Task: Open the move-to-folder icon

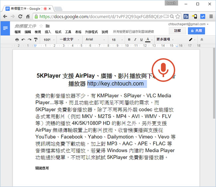Action: pos(48,26)
